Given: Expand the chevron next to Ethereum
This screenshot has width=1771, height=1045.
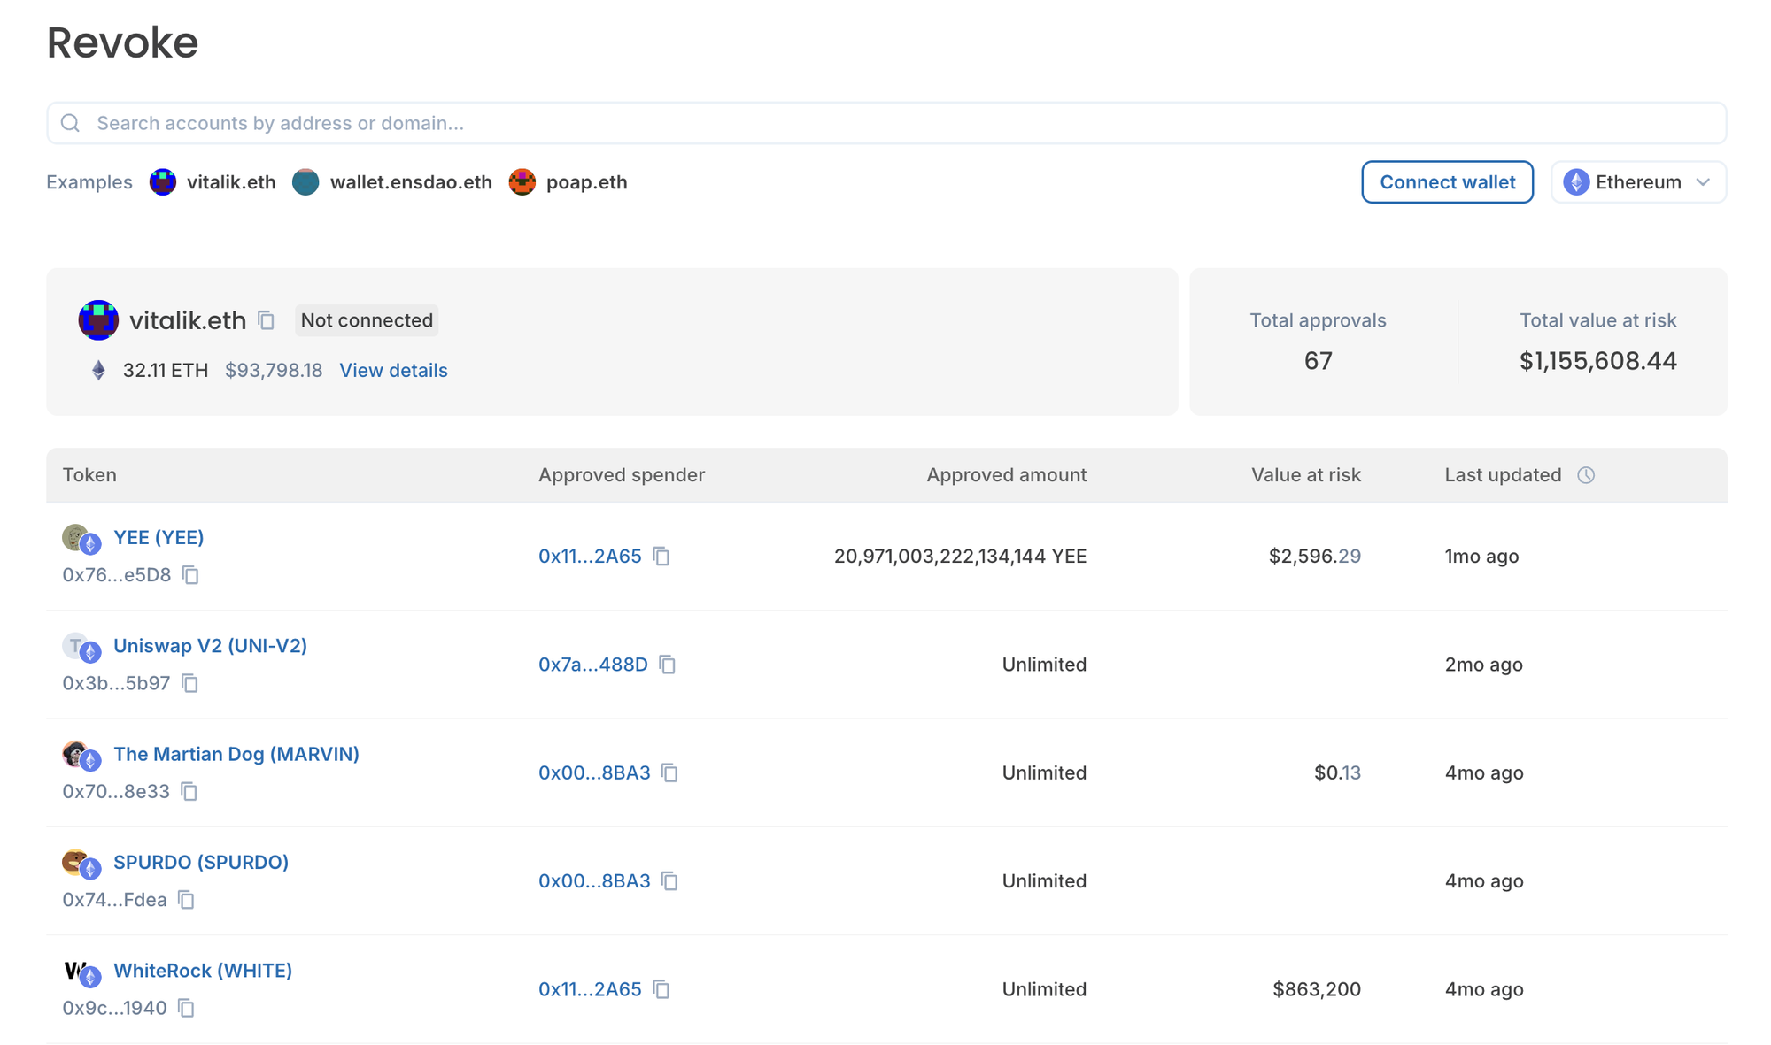Looking at the screenshot, I should (x=1702, y=182).
